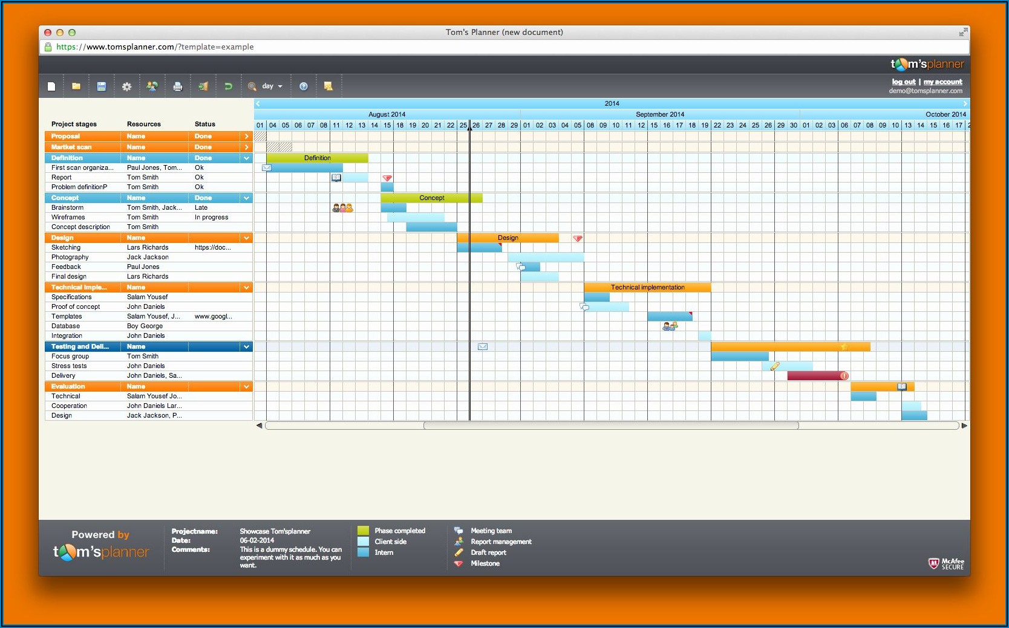Open the my account link
The height and width of the screenshot is (628, 1009).
tap(942, 82)
